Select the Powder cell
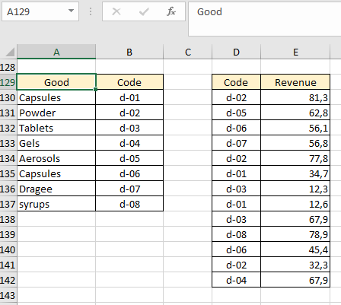This screenshot has height=305, width=341. (x=56, y=113)
